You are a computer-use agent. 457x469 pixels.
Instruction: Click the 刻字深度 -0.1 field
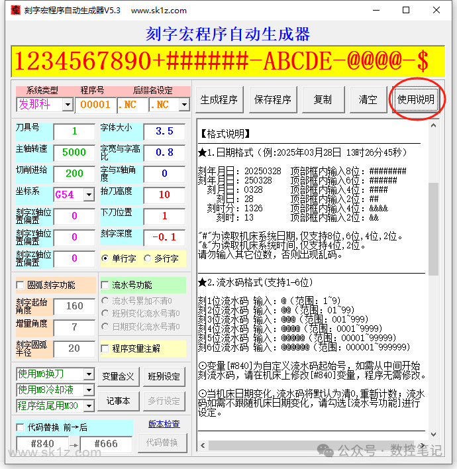coord(164,238)
